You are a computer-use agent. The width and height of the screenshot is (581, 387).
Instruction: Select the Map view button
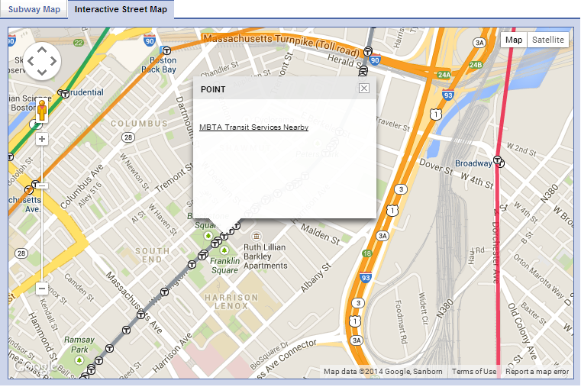514,40
